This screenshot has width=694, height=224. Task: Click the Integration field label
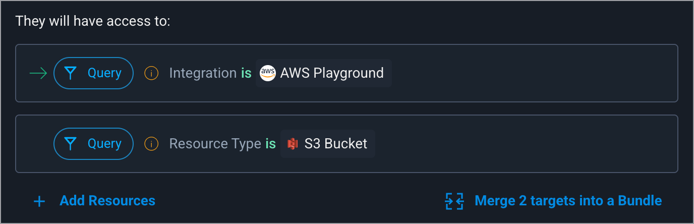click(203, 73)
